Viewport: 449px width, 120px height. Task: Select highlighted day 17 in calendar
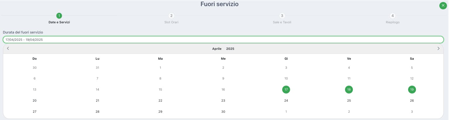(x=286, y=90)
